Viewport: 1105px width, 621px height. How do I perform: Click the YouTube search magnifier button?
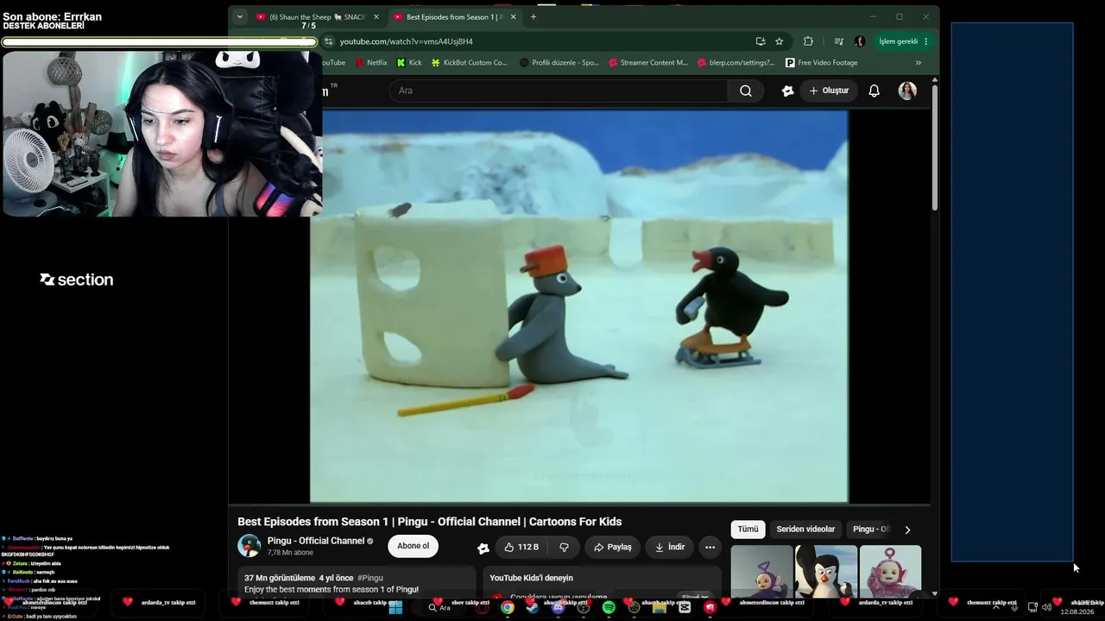point(746,91)
